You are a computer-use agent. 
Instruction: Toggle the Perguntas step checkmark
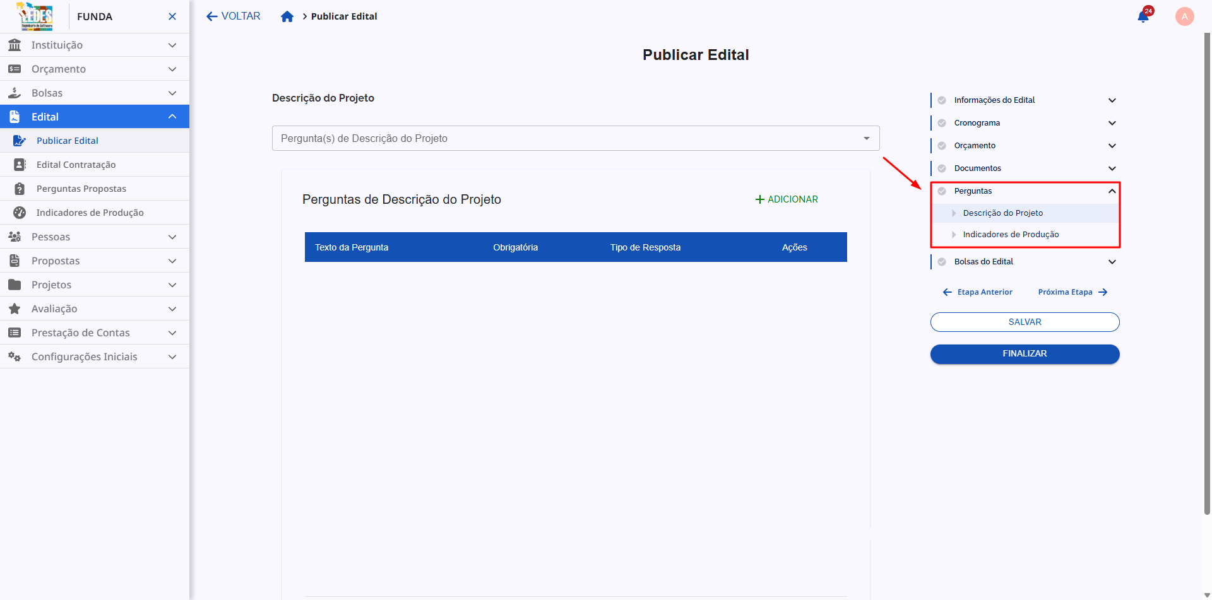point(942,191)
